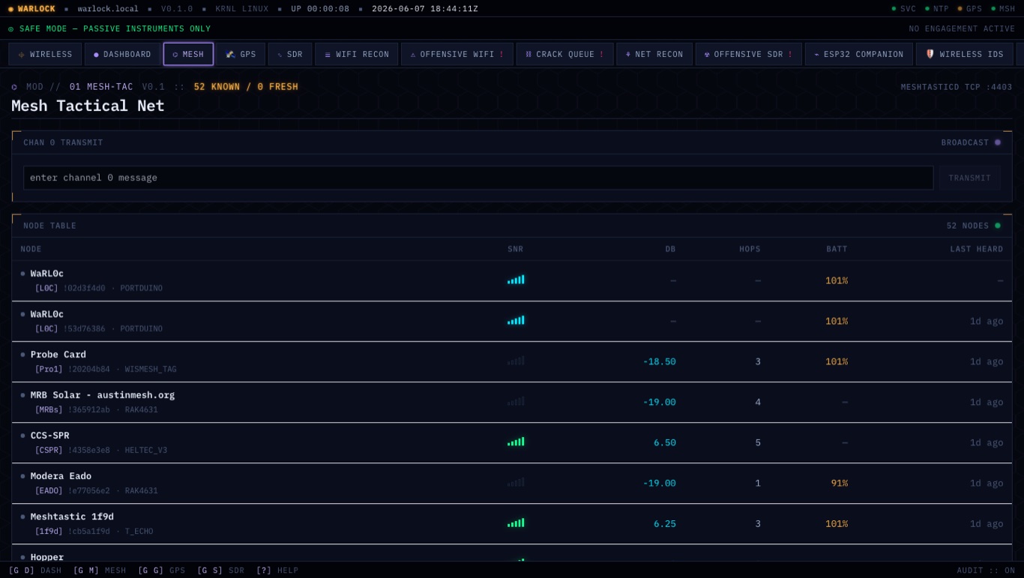Click status dot beside CCS-SPR

22,436
